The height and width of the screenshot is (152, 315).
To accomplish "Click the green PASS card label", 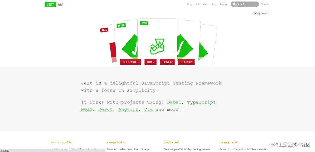I will [x=121, y=25].
